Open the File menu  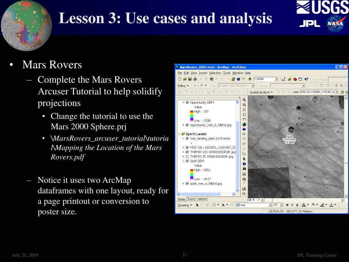click(180, 73)
